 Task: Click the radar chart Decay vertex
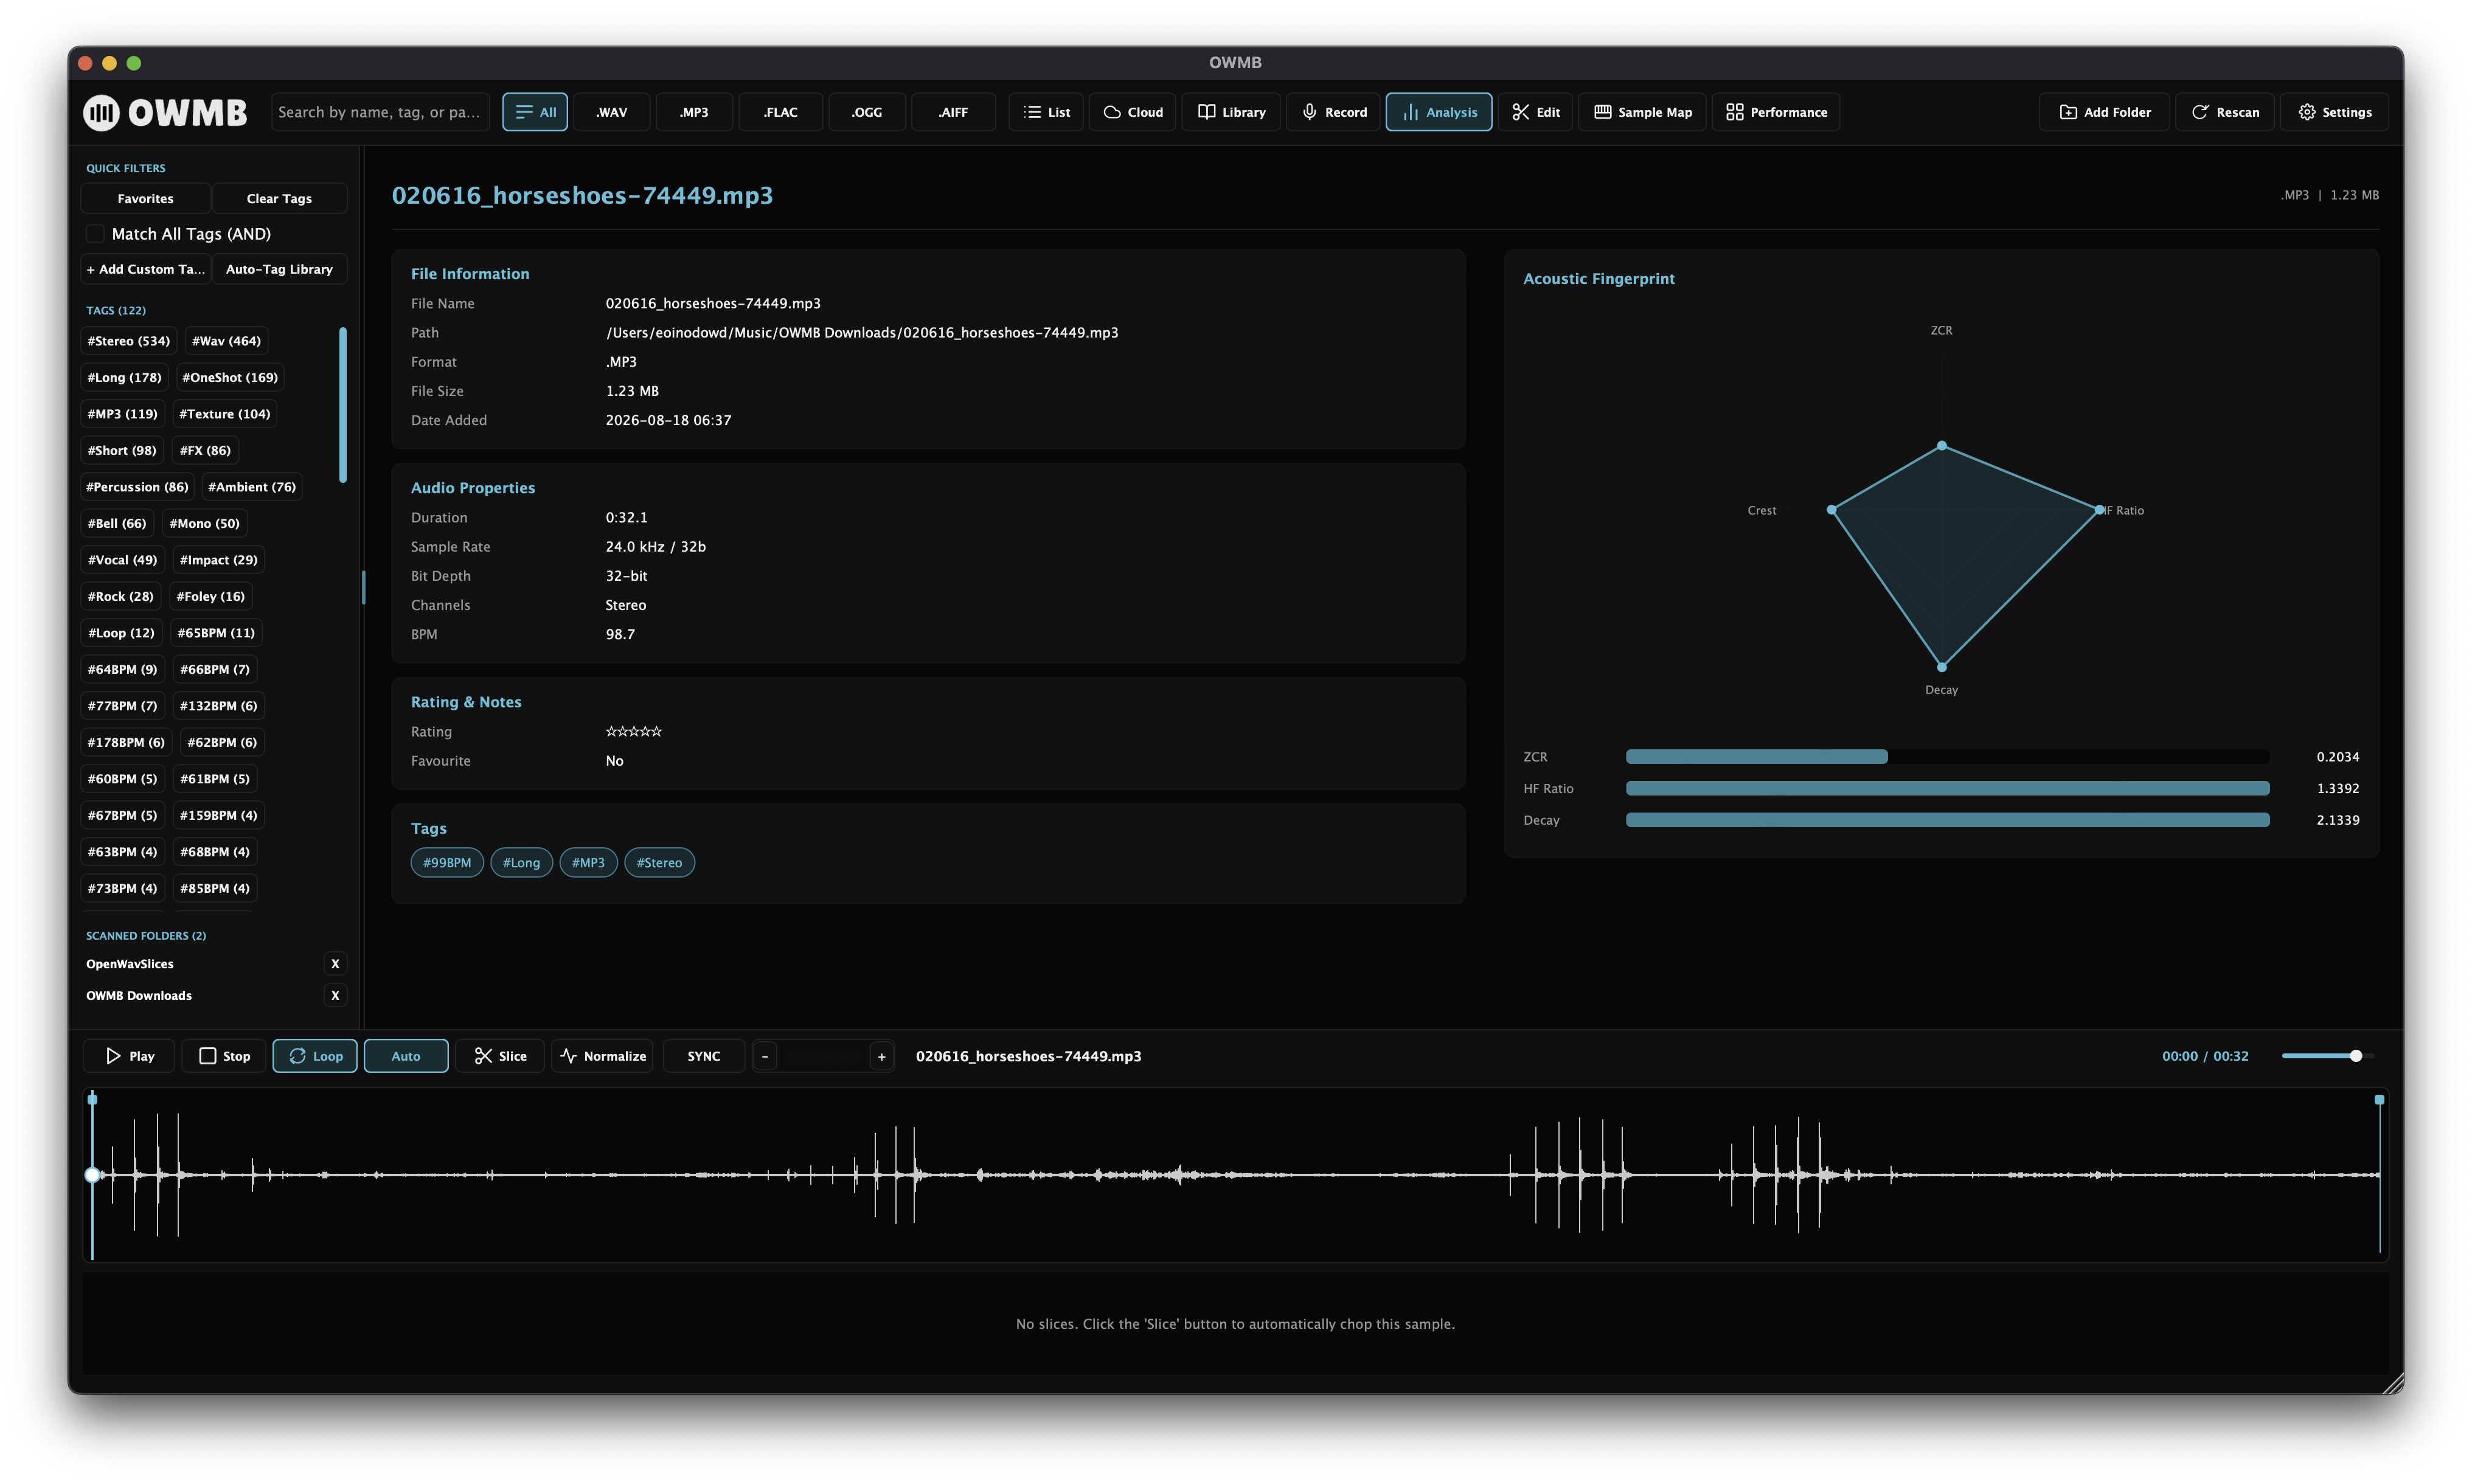(x=1941, y=666)
